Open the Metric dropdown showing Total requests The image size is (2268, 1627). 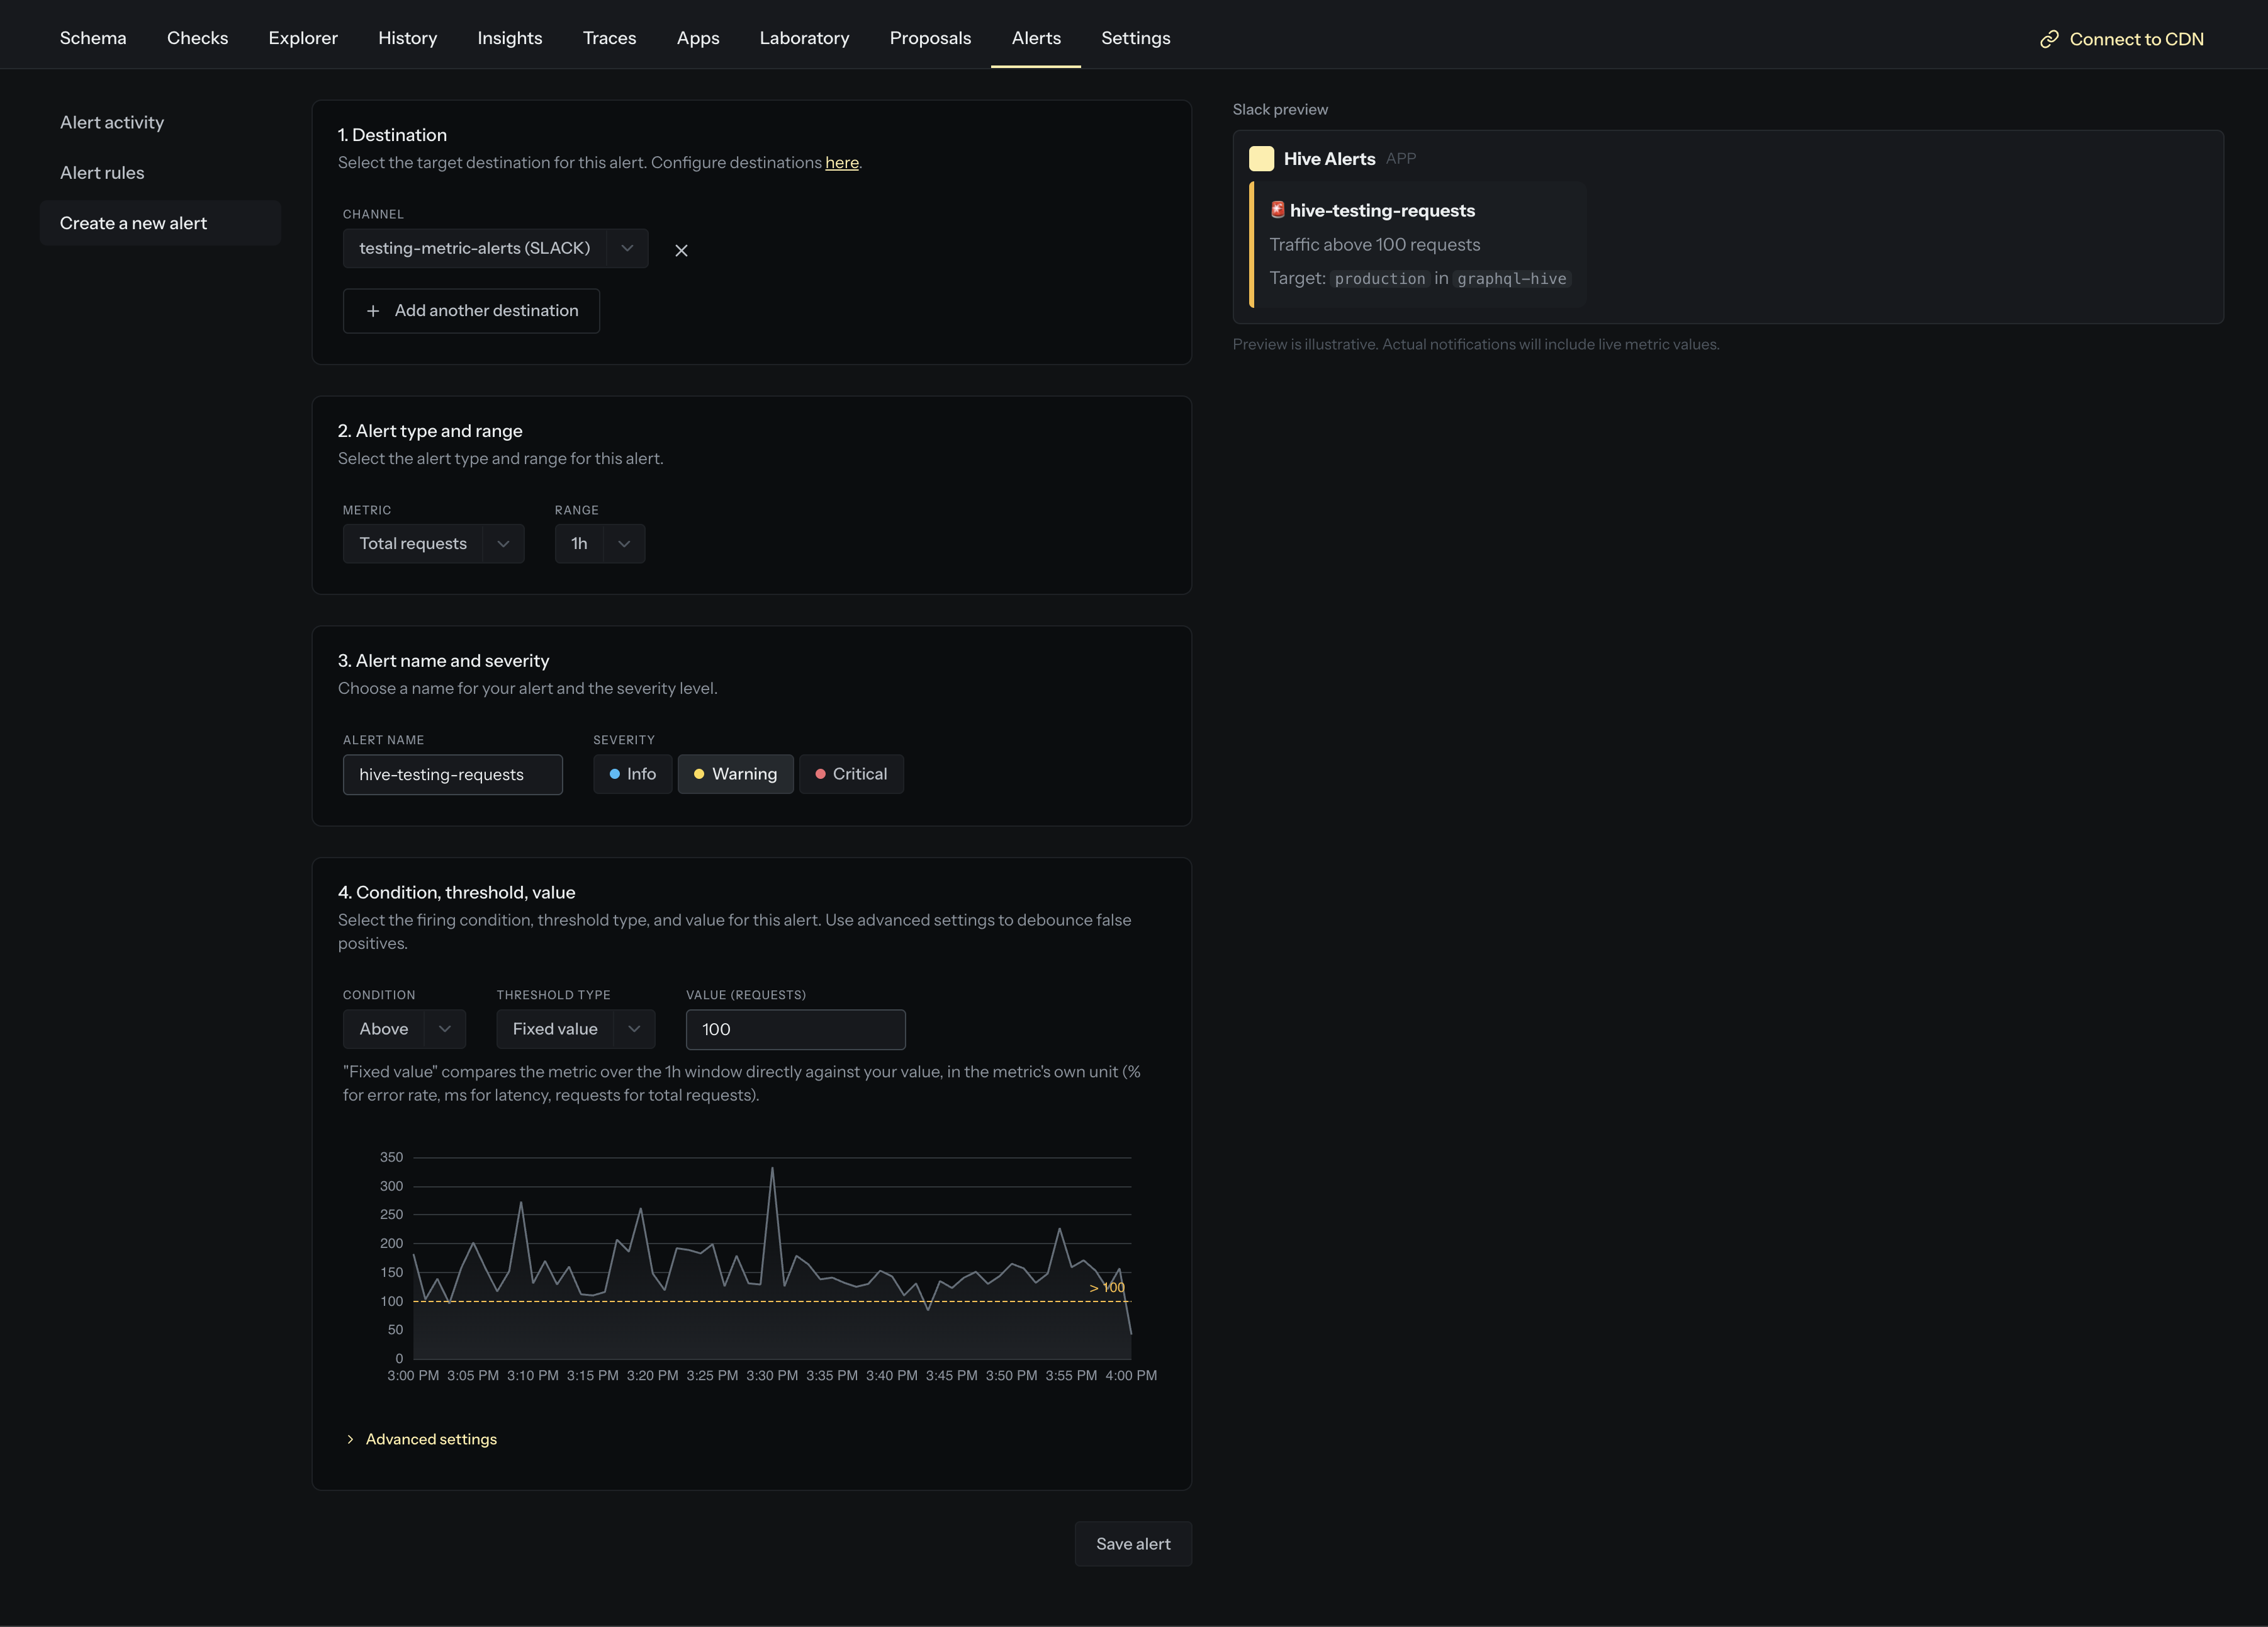tap(433, 543)
